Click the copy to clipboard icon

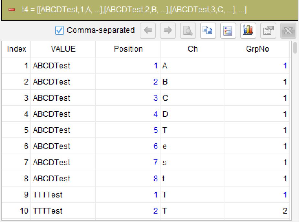pyautogui.click(x=208, y=31)
